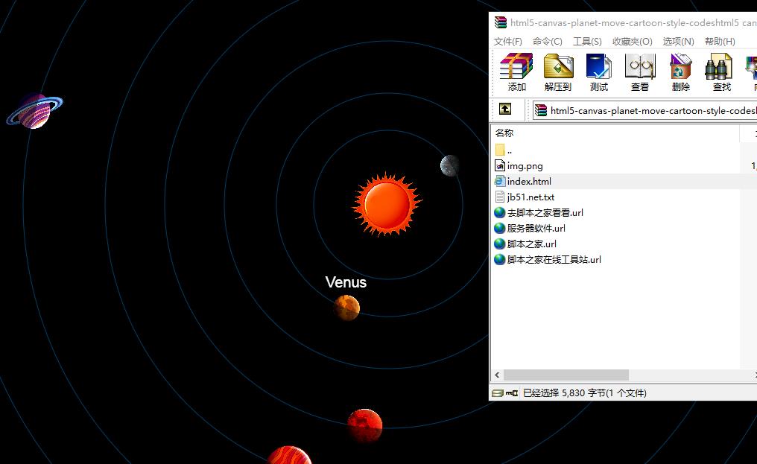
Task: Open the 工具(S) menu
Action: coord(587,42)
